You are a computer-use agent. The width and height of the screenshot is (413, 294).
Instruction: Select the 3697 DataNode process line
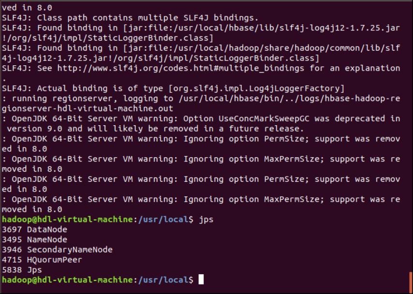[x=34, y=230]
